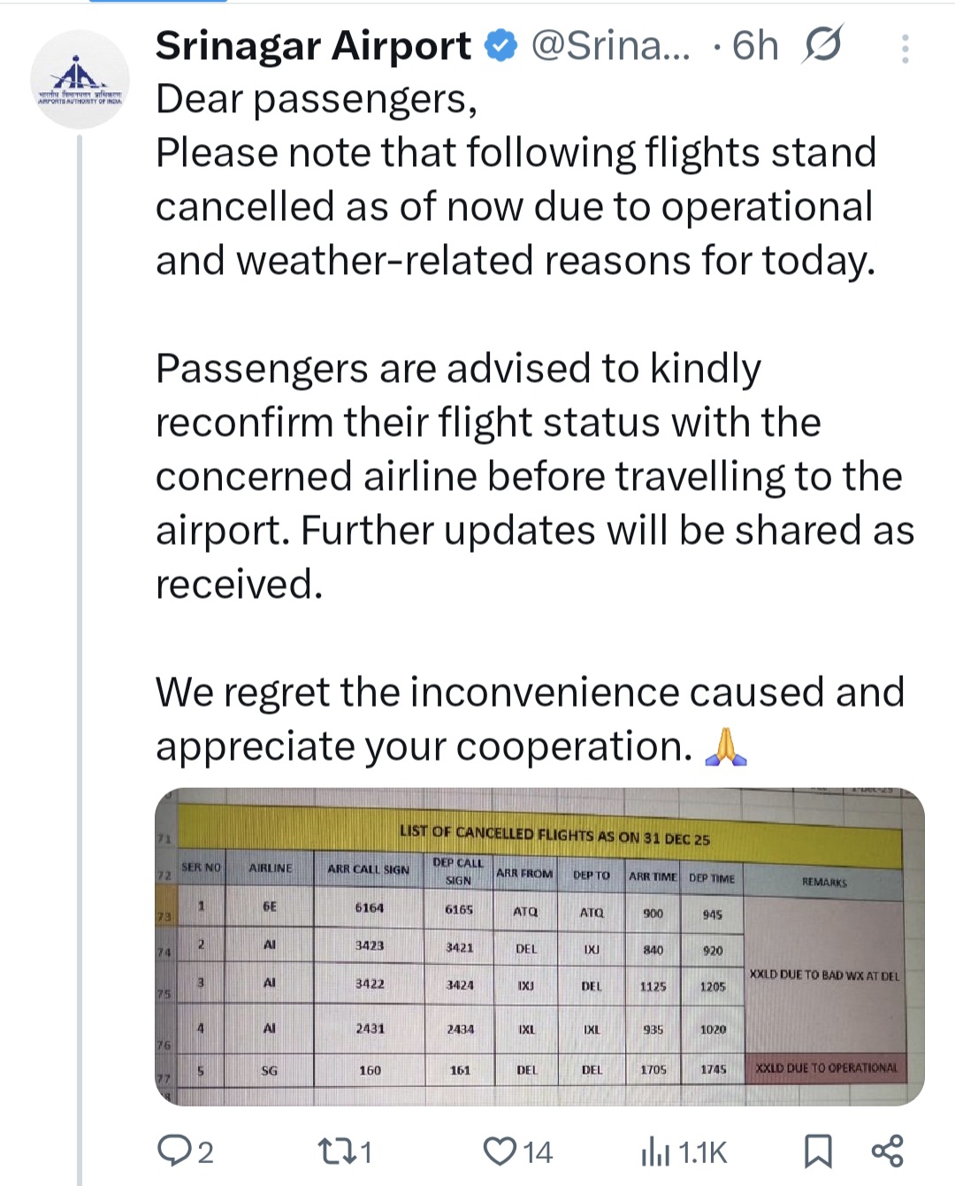
Task: Tap the praying hands emoji
Action: (x=725, y=746)
